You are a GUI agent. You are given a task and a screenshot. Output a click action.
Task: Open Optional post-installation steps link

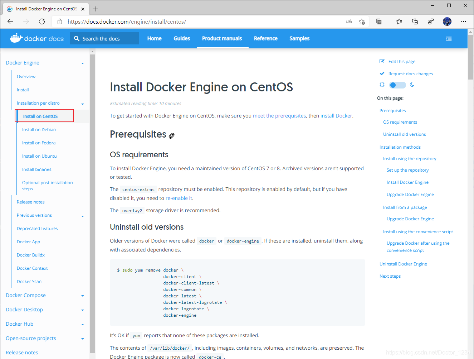coord(47,186)
